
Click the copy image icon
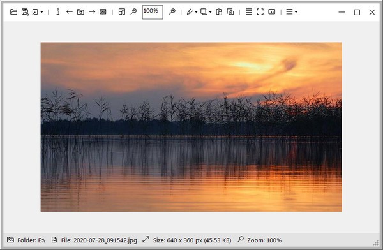coord(204,11)
